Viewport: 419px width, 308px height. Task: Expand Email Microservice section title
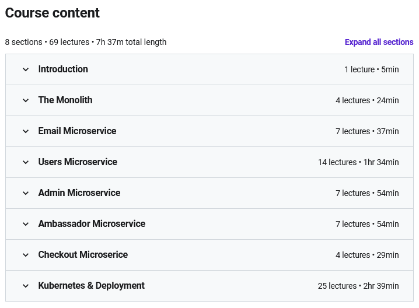(x=77, y=131)
